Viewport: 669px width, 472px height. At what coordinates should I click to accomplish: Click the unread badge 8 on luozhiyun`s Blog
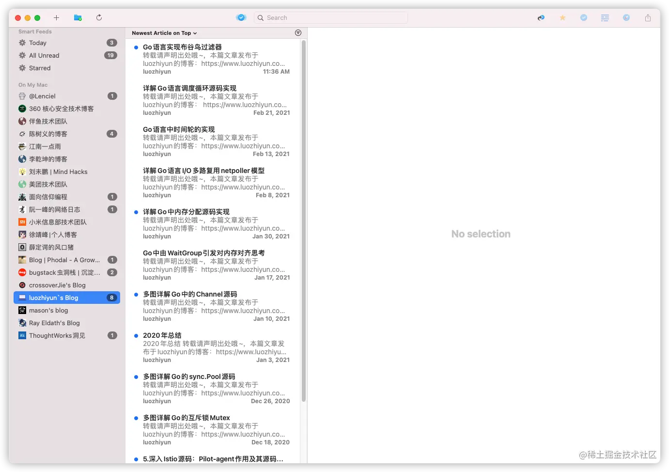click(x=112, y=298)
